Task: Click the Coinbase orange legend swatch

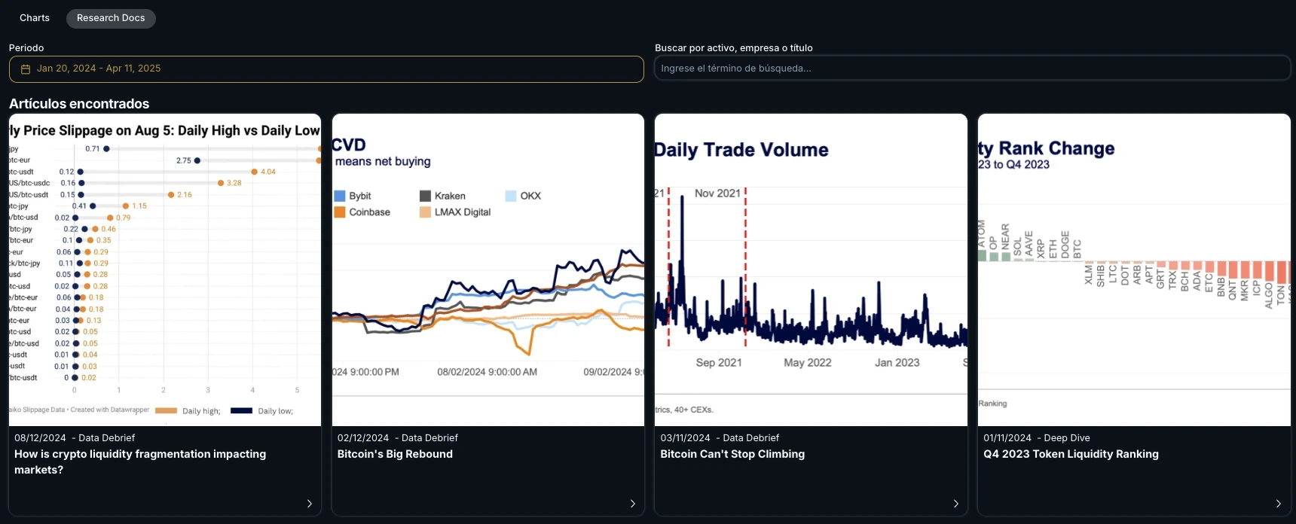Action: click(x=340, y=212)
